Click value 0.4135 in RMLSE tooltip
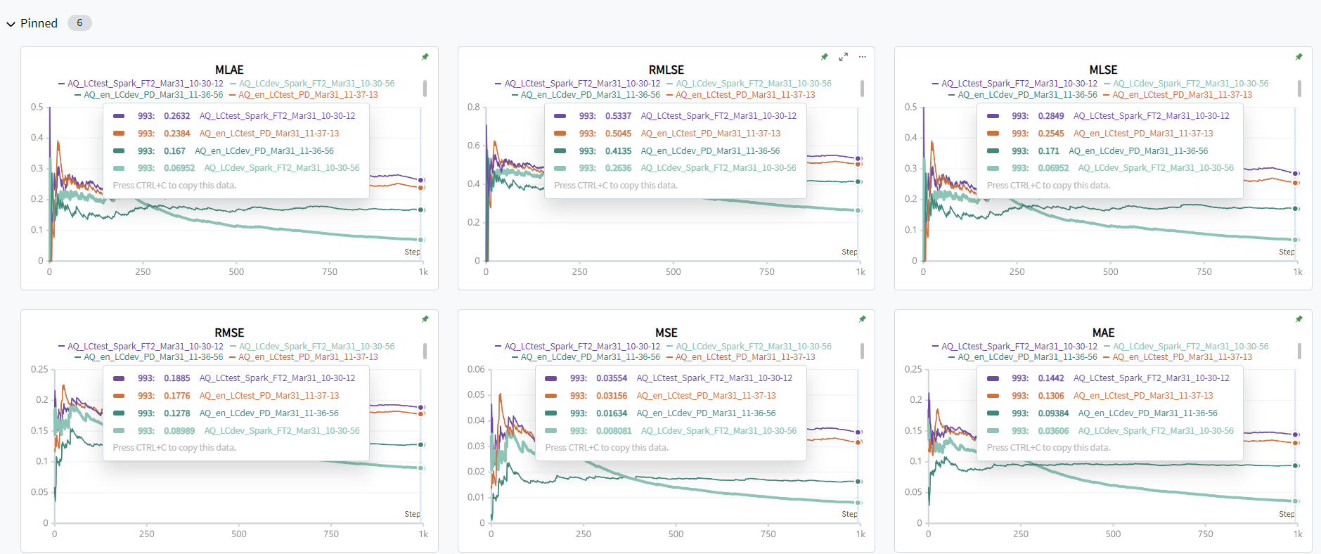The width and height of the screenshot is (1321, 554). pyautogui.click(x=619, y=151)
